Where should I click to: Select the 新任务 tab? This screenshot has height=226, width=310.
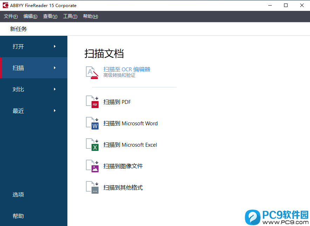tap(18, 29)
